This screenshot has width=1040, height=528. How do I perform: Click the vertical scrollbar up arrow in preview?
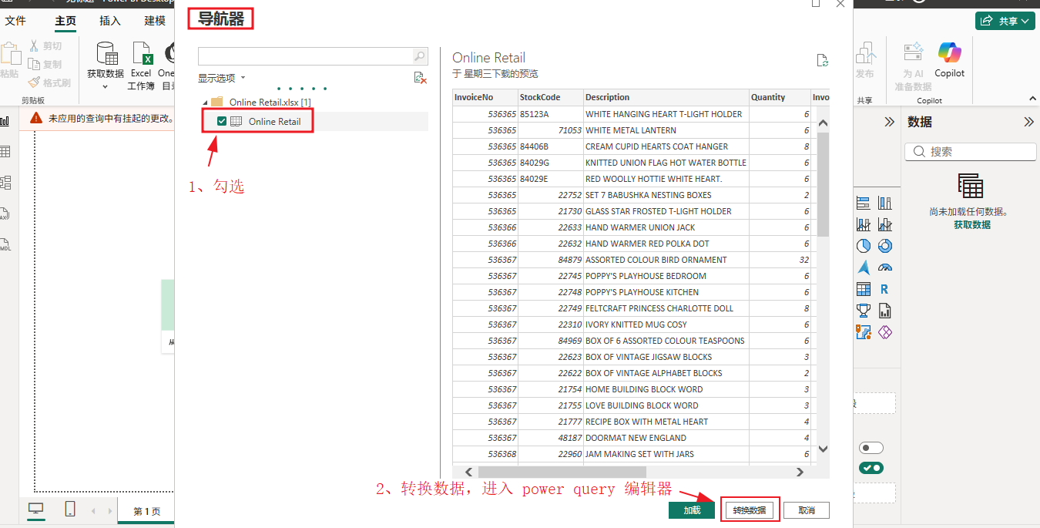click(822, 123)
